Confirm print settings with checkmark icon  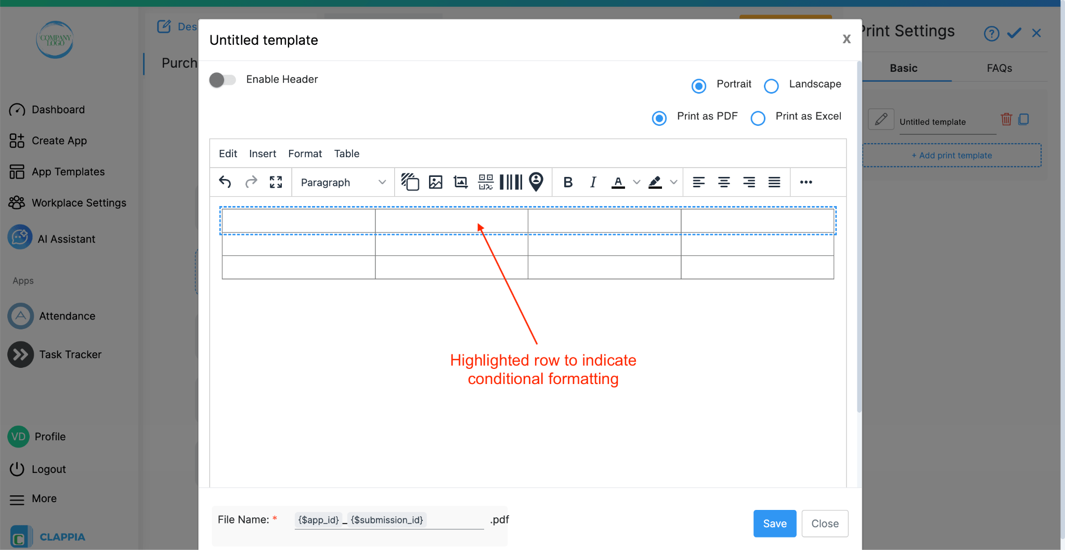[1015, 33]
